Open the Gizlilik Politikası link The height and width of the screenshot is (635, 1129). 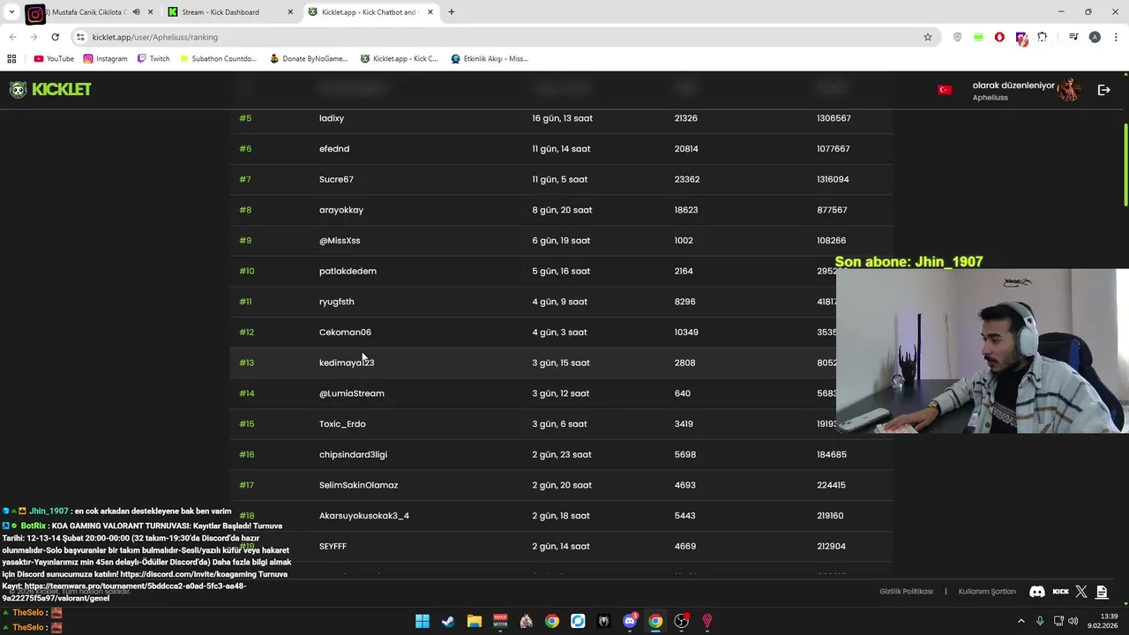pos(906,592)
